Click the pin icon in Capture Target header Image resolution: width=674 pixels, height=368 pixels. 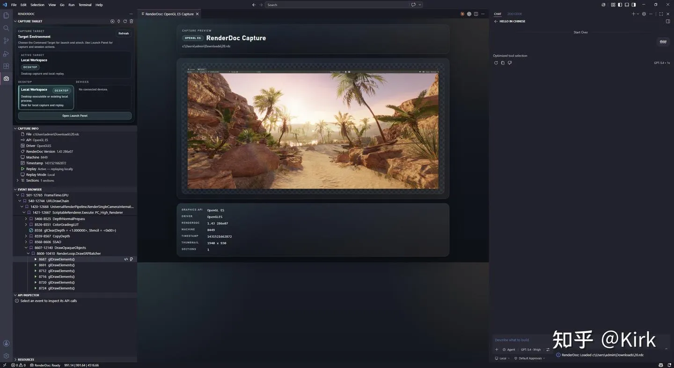coord(118,21)
